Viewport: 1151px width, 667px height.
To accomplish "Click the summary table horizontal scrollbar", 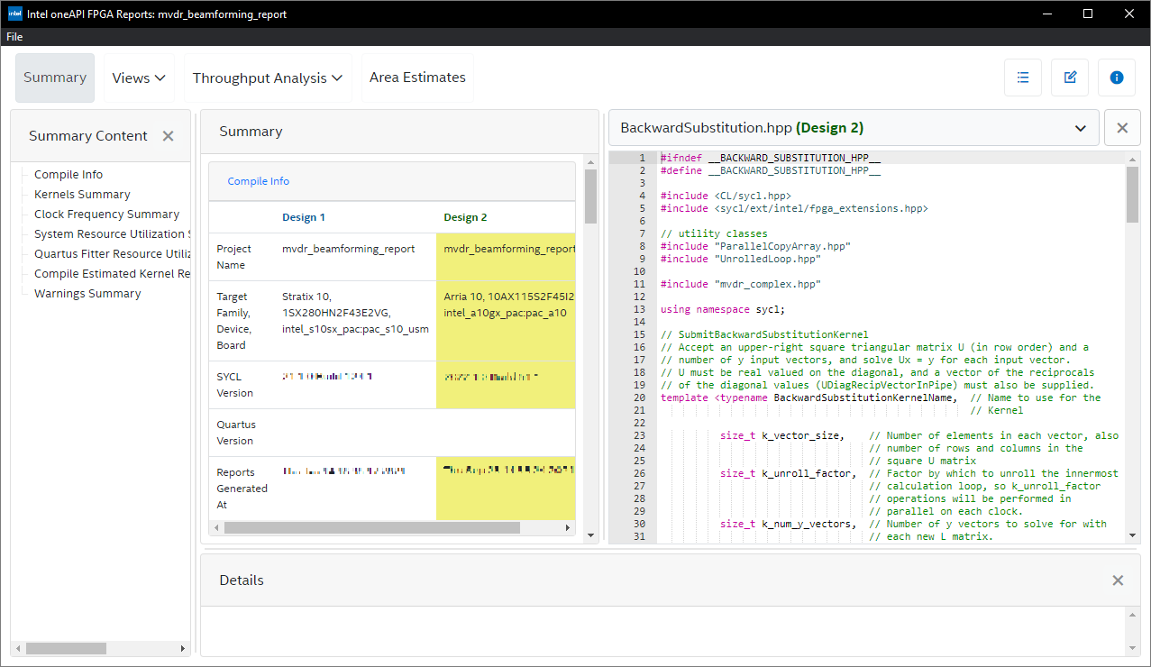I will point(371,527).
